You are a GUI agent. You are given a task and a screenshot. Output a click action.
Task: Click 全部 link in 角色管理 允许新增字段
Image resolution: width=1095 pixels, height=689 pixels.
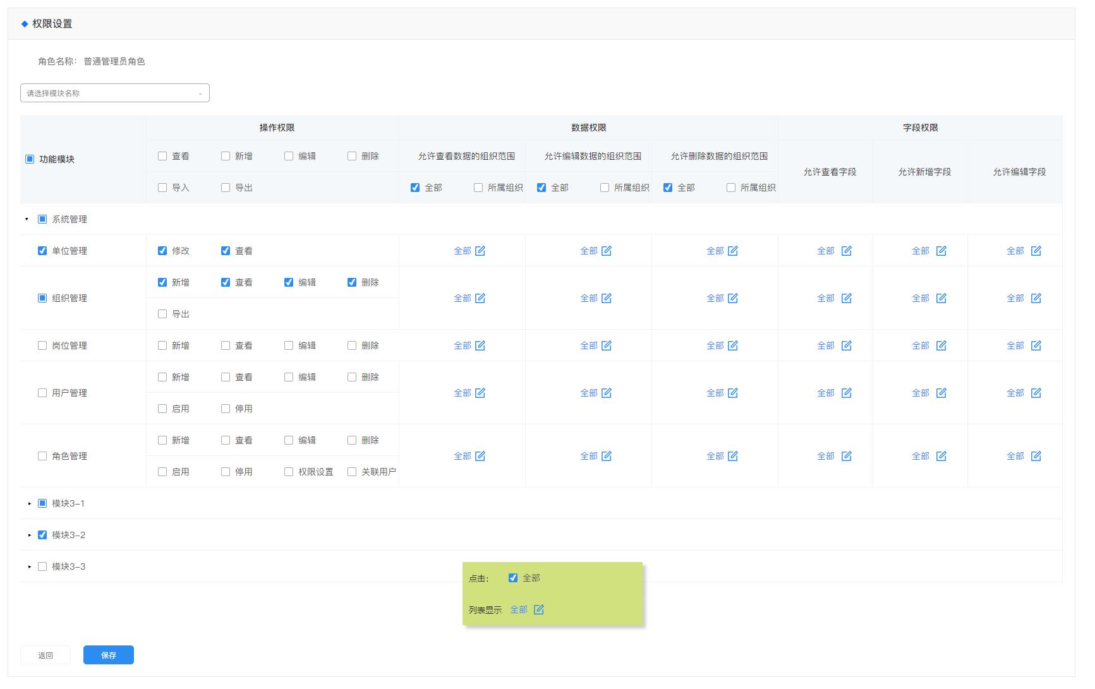coord(921,456)
